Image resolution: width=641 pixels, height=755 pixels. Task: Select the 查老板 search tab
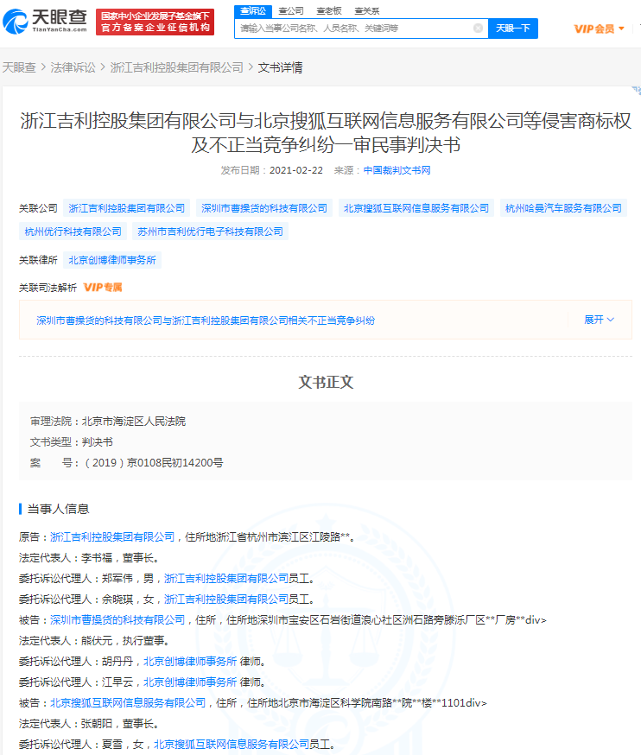click(329, 11)
